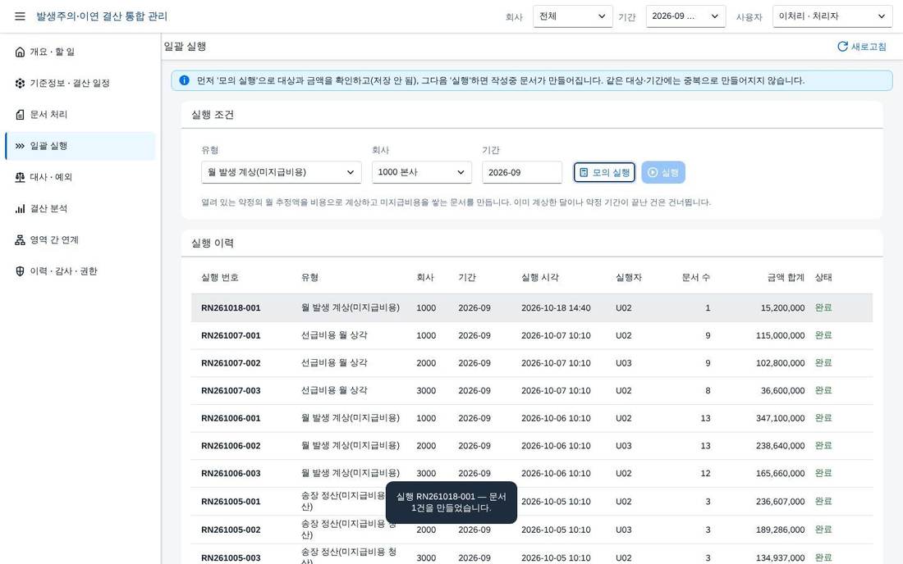Click amount 347,100,000 cell

pos(781,419)
